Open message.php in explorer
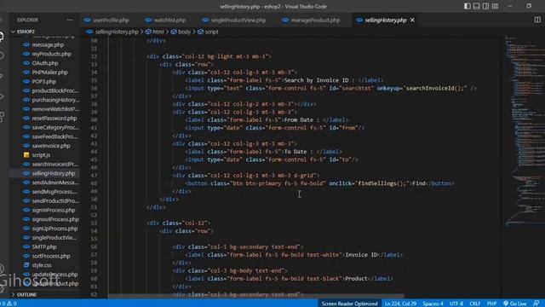The image size is (545, 307). click(48, 45)
